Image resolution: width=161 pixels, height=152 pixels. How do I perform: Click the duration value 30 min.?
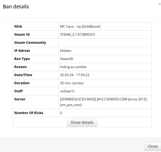pos(66,83)
